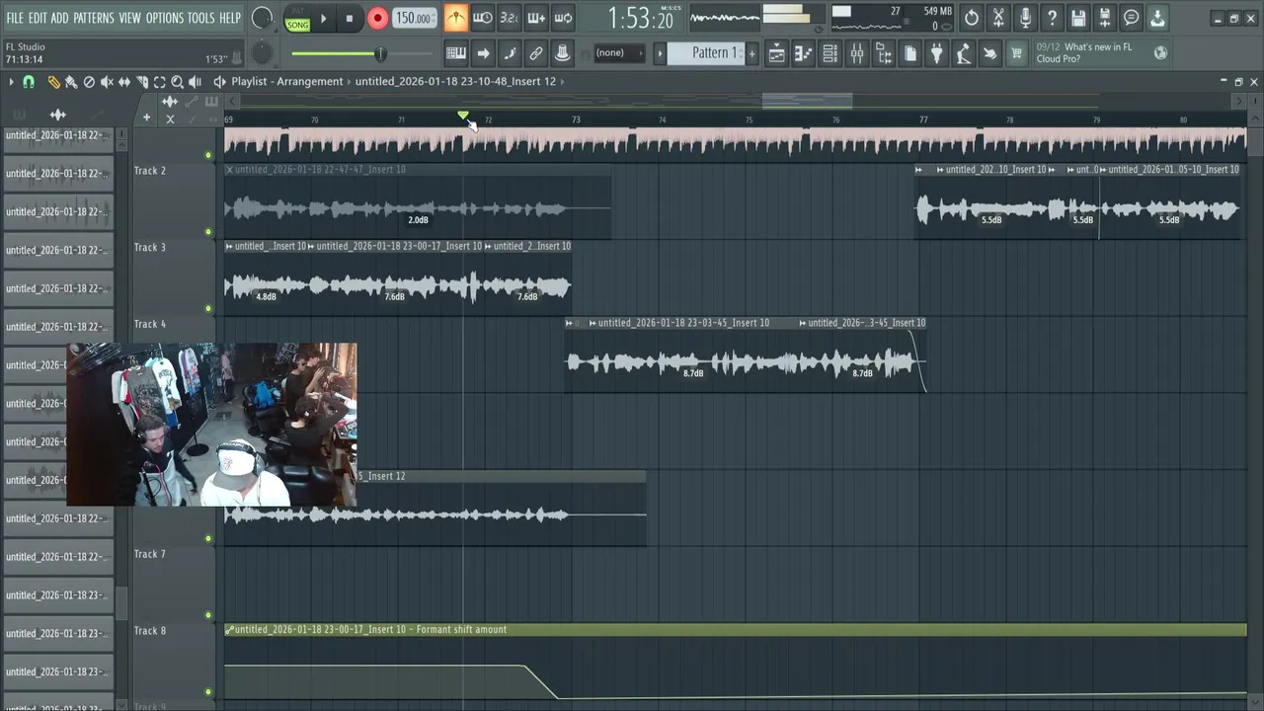Select the Draw pencil tool in Playlist
The height and width of the screenshot is (711, 1264).
point(53,82)
